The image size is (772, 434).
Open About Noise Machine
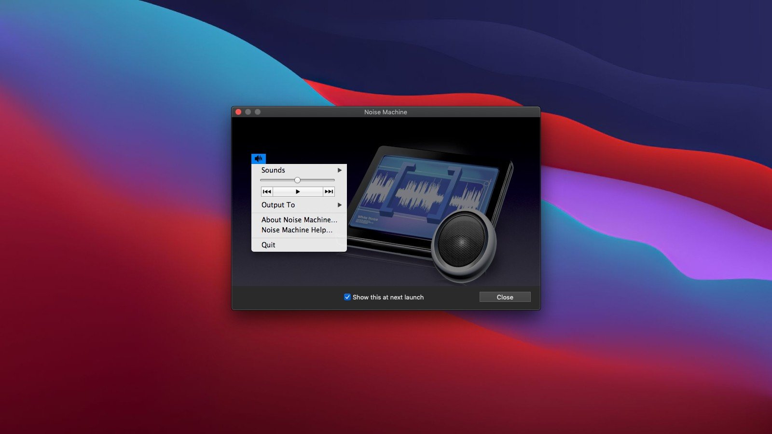pos(299,220)
